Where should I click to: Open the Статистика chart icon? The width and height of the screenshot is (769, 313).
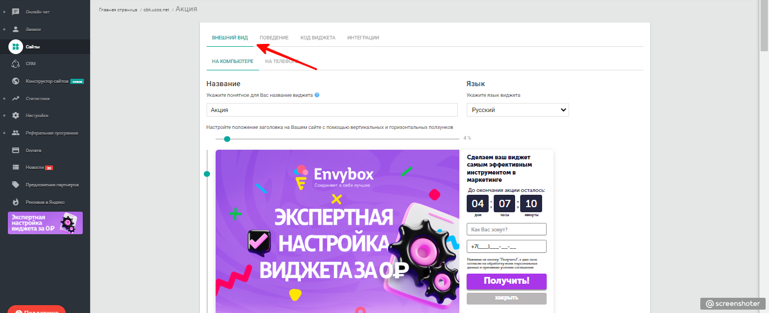tap(16, 99)
